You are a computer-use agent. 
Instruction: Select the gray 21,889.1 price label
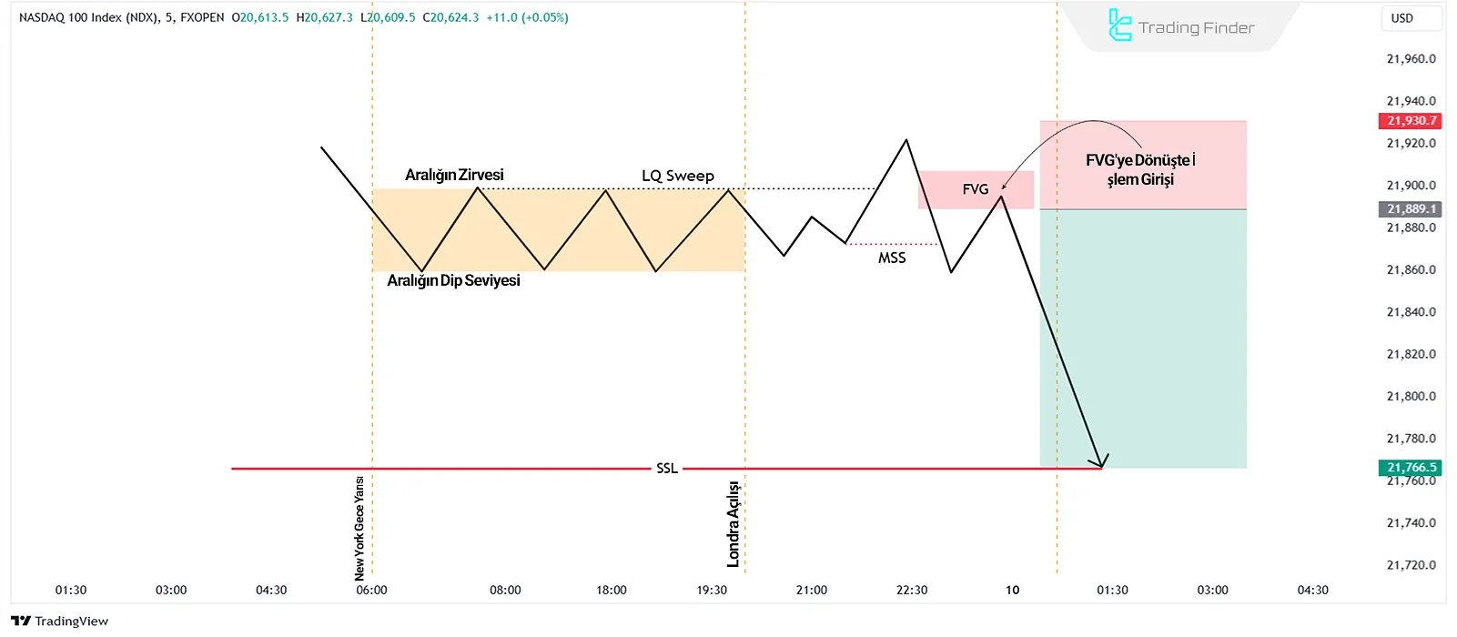click(1411, 209)
